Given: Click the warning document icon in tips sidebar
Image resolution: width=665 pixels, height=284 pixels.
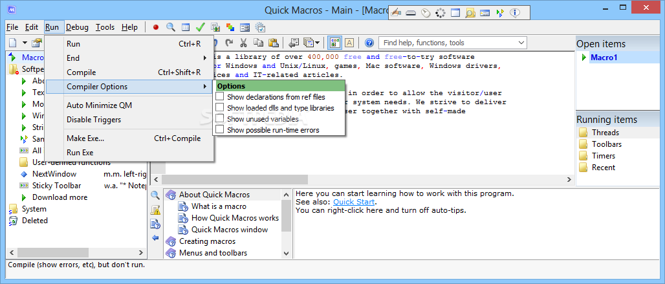Looking at the screenshot, I should pyautogui.click(x=155, y=210).
